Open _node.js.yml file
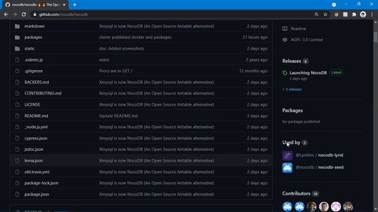Image resolution: width=378 pixels, height=212 pixels. 36,127
